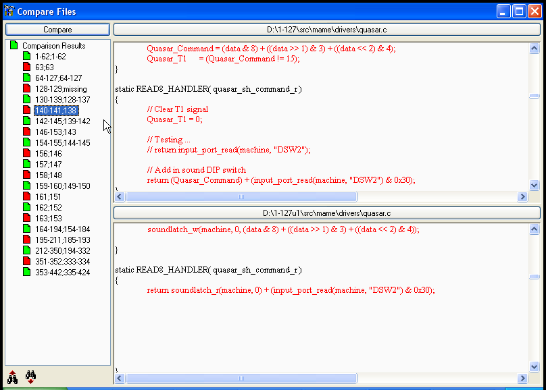Click the green icon beside Comparison Results
This screenshot has height=390, width=546.
pyautogui.click(x=14, y=46)
